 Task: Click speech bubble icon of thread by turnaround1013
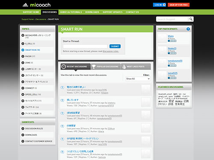point(62,100)
